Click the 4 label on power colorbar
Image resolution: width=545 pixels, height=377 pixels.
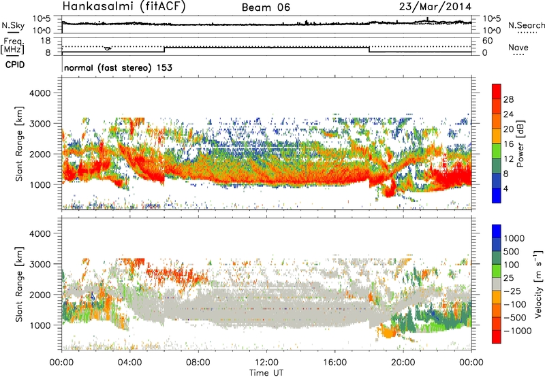506,189
